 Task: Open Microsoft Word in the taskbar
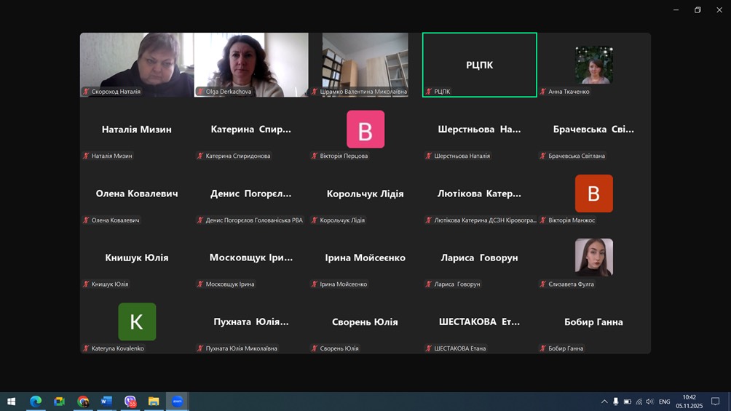click(x=106, y=401)
